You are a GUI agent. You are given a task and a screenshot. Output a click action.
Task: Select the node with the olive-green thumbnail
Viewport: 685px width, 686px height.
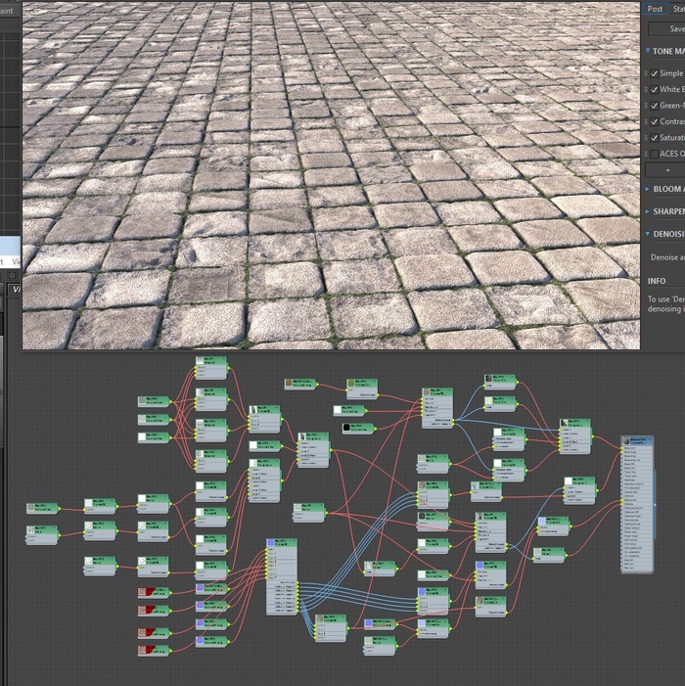pos(362,389)
